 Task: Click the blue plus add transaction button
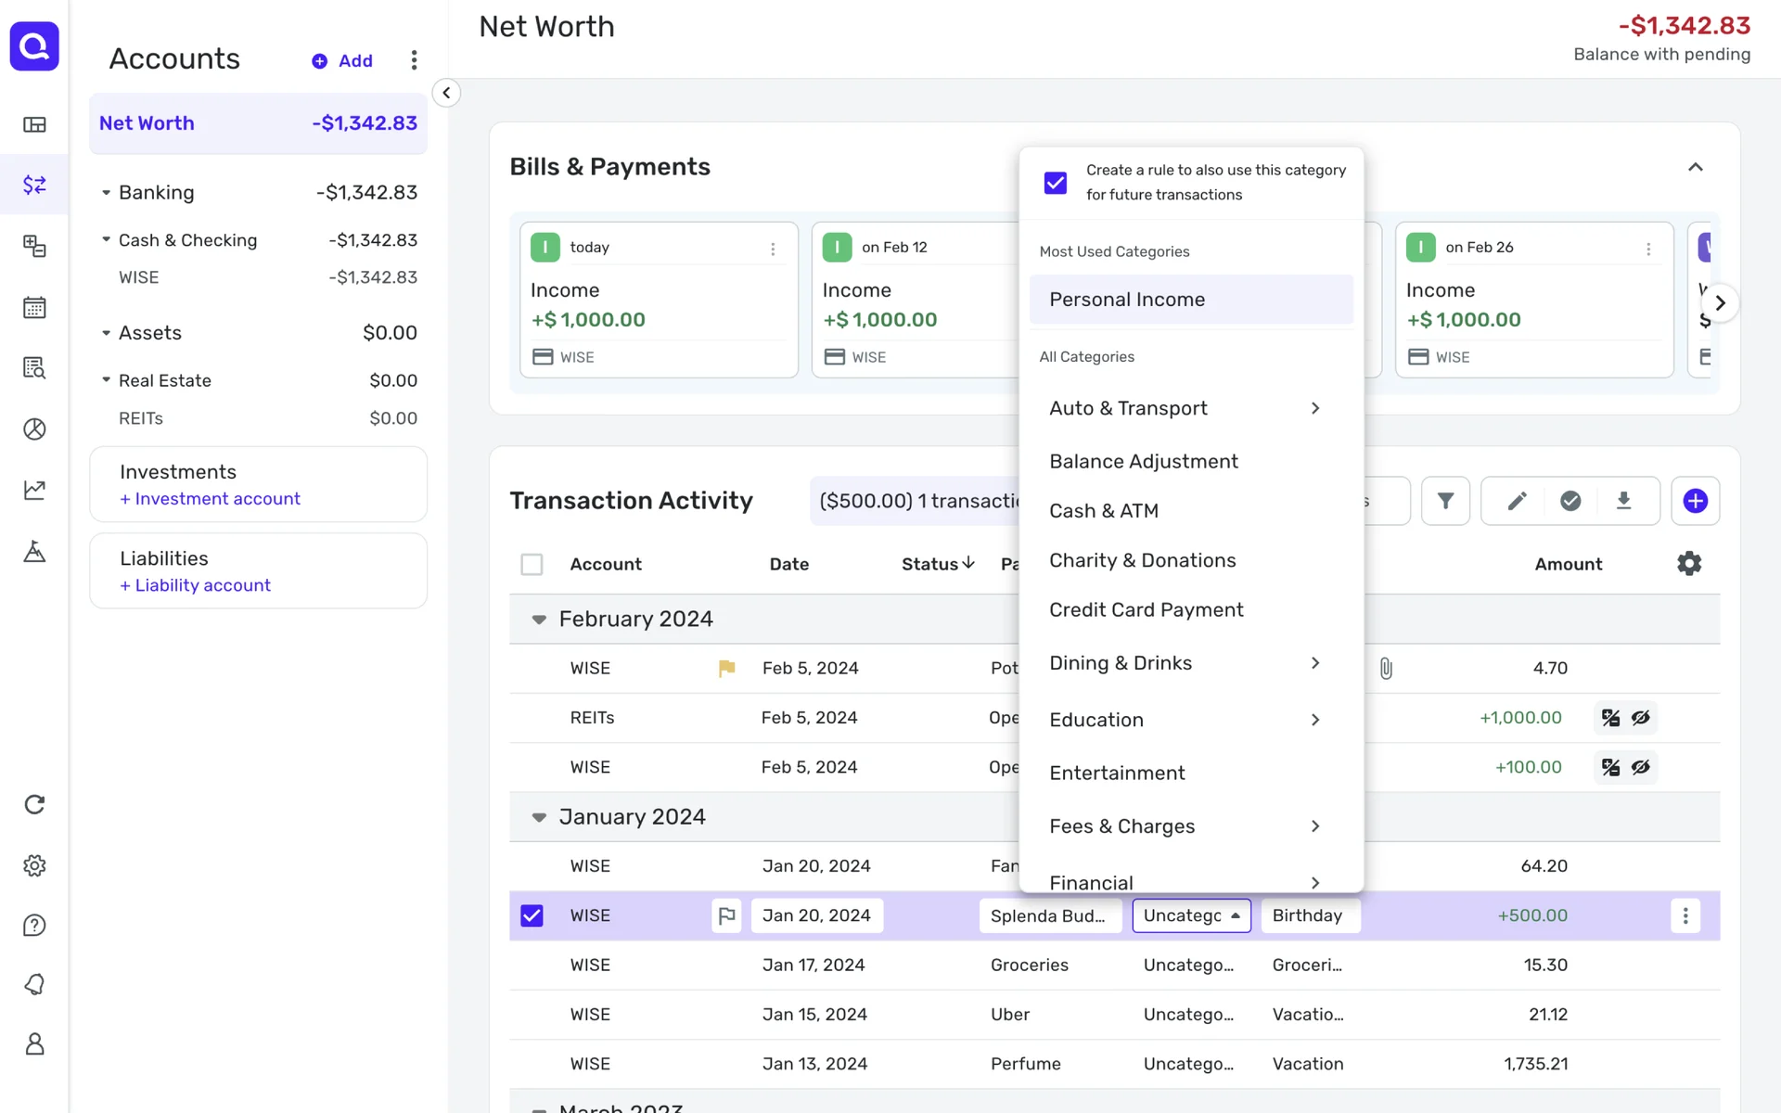[x=1695, y=501]
